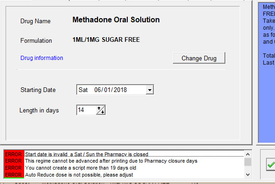Click the Change Drug button
This screenshot has width=275, height=184.
tap(199, 58)
